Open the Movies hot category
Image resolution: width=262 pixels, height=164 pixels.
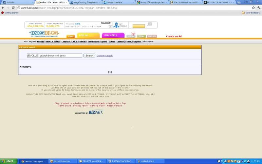pos(83,42)
